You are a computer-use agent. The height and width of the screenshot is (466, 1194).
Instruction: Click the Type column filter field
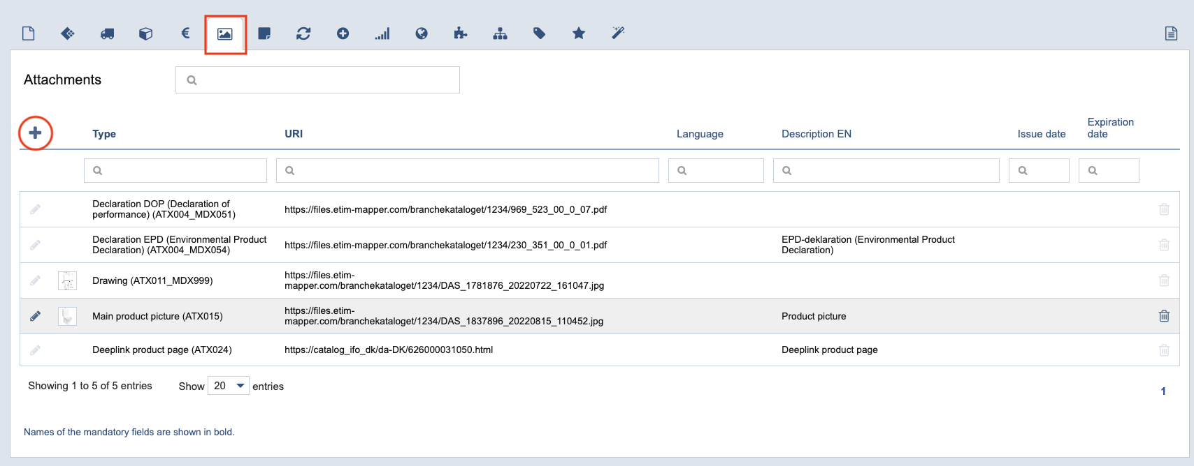pyautogui.click(x=175, y=170)
